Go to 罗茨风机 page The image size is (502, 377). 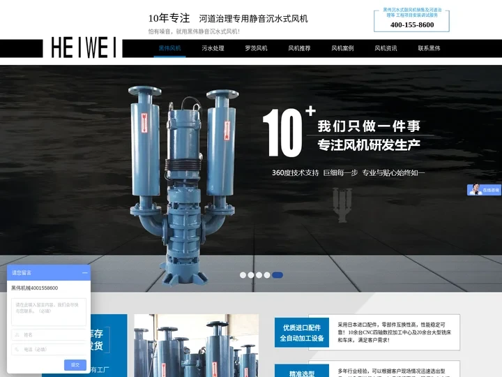pyautogui.click(x=256, y=48)
